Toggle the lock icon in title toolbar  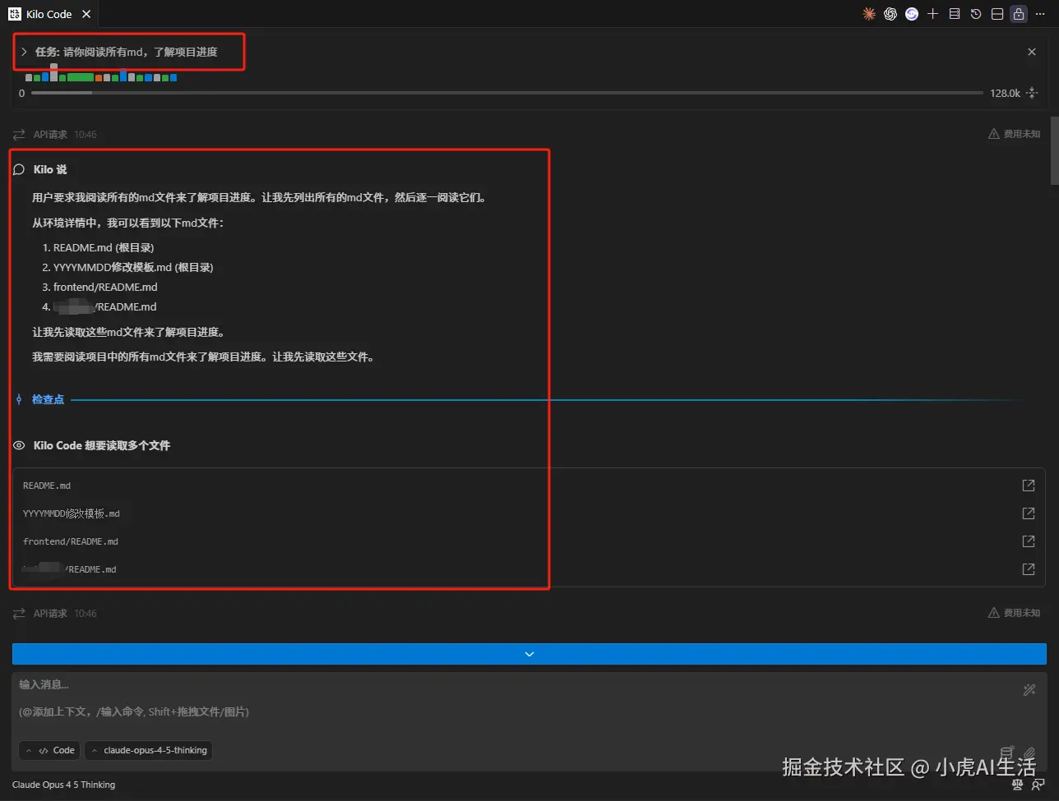pos(1019,14)
